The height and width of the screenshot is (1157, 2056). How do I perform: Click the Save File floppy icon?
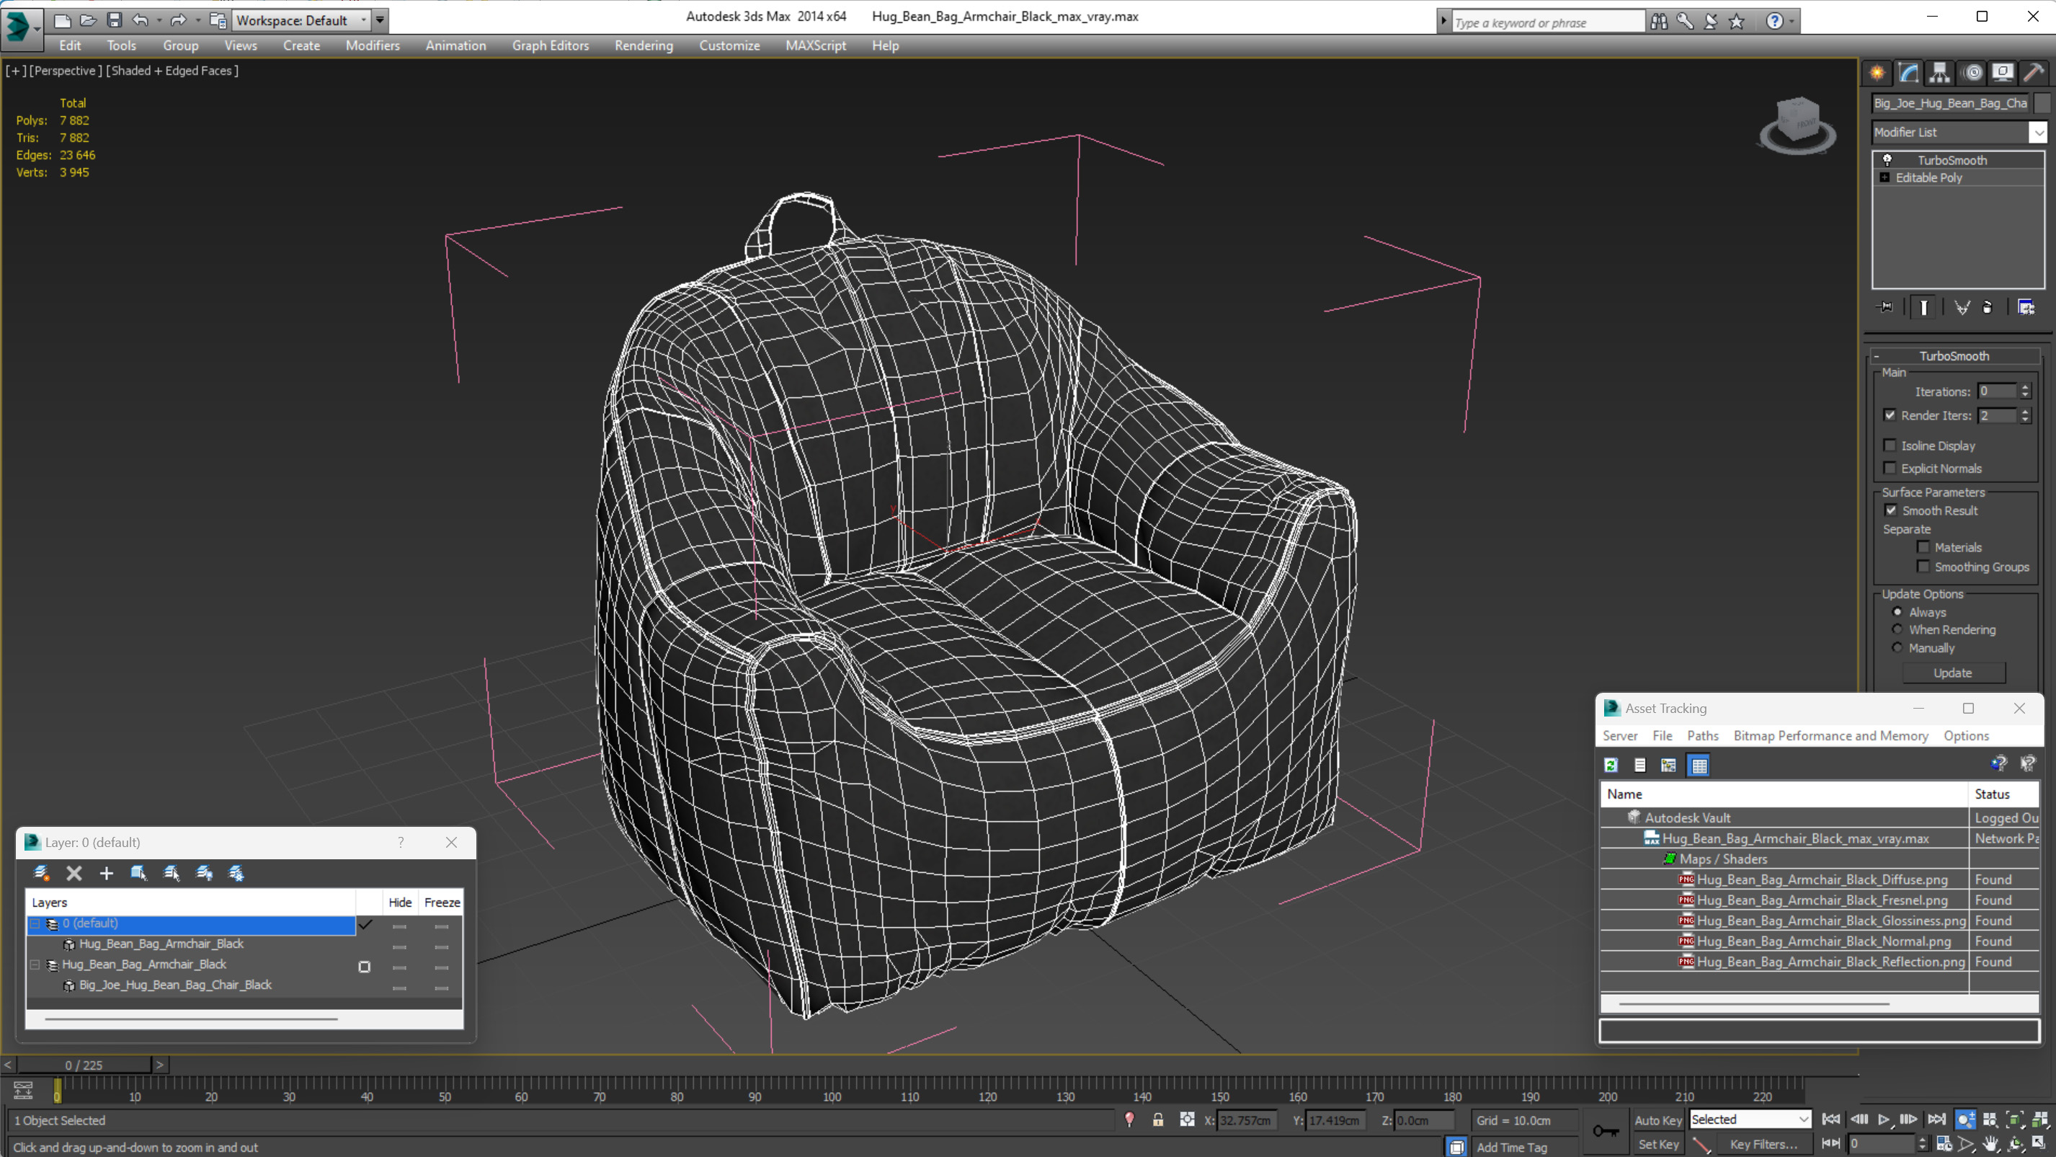tap(114, 20)
